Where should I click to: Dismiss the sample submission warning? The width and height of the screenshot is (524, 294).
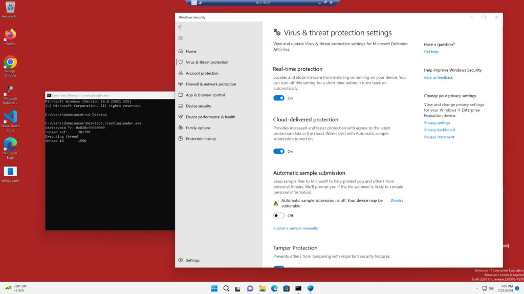pyautogui.click(x=397, y=200)
